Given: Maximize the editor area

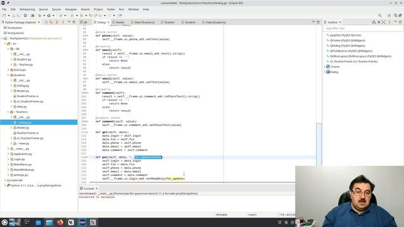Looking at the screenshot, I should click(x=318, y=23).
